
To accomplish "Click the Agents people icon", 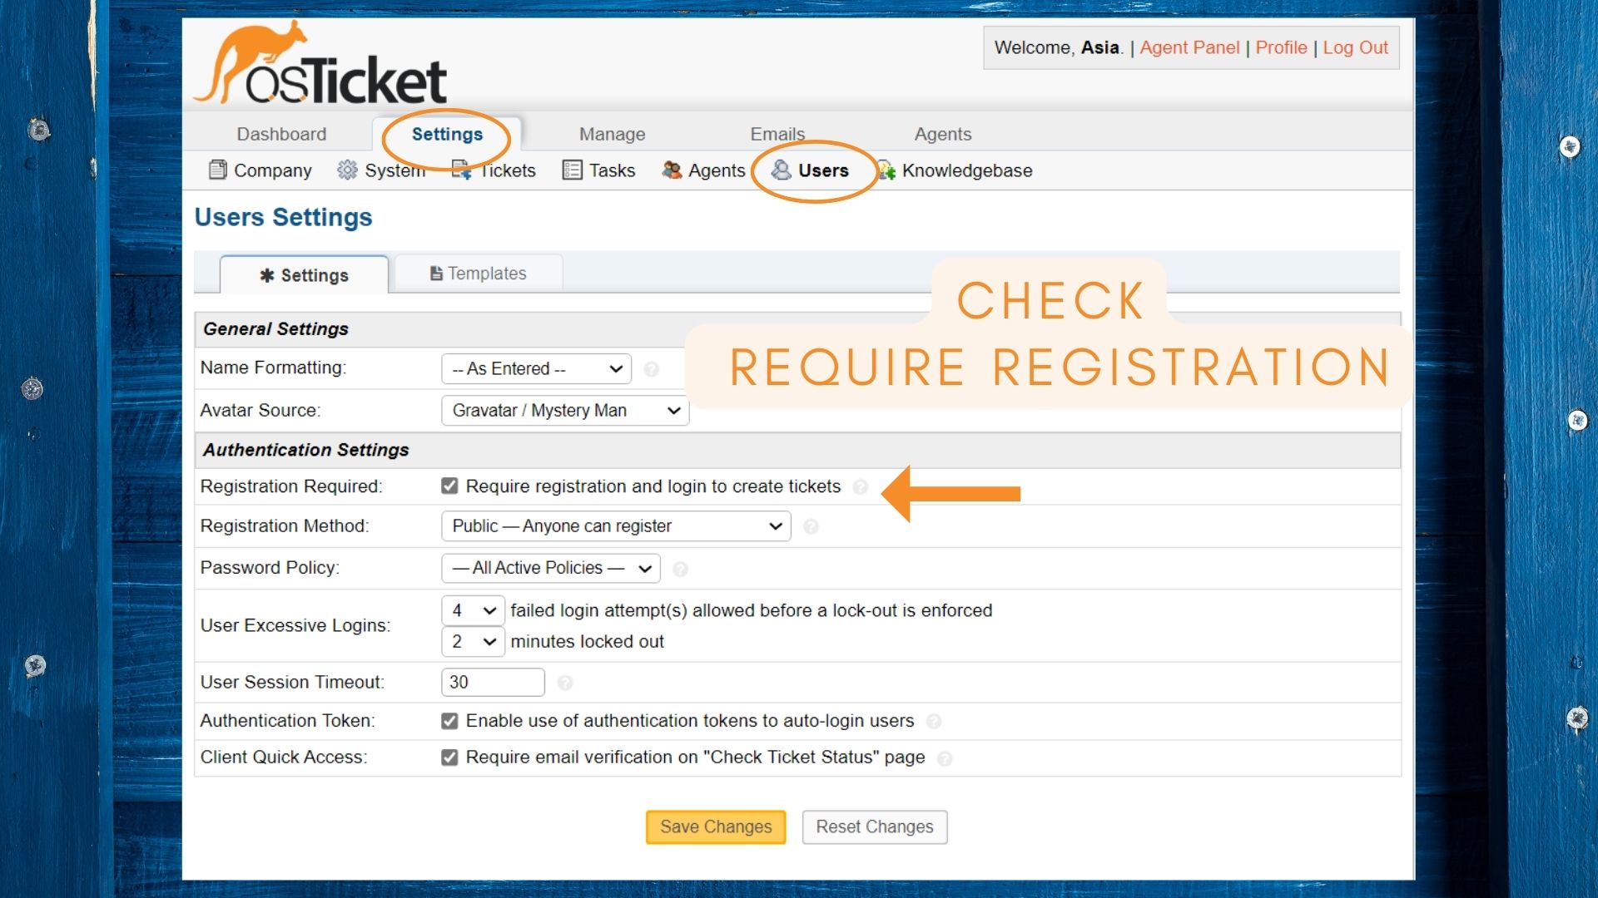I will (672, 170).
